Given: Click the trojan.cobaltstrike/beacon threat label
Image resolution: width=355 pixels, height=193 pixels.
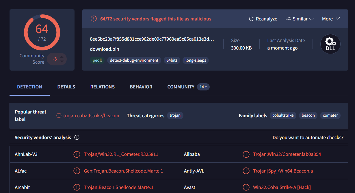Looking at the screenshot, I should click(x=91, y=116).
